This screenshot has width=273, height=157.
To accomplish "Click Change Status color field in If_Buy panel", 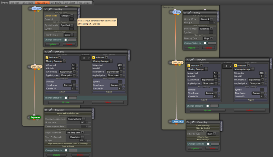I will [212, 43].
